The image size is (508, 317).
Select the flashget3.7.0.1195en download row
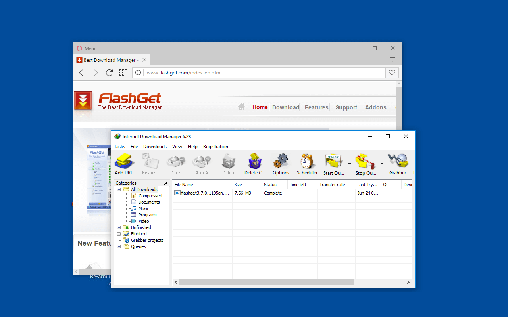click(292, 193)
